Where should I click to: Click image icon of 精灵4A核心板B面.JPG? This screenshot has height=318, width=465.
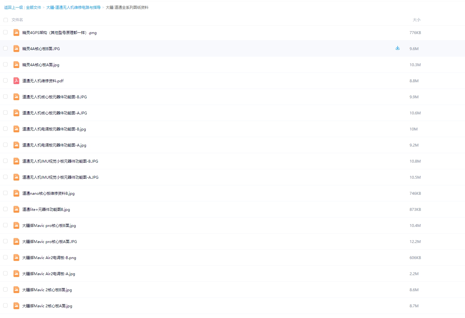coord(16,49)
